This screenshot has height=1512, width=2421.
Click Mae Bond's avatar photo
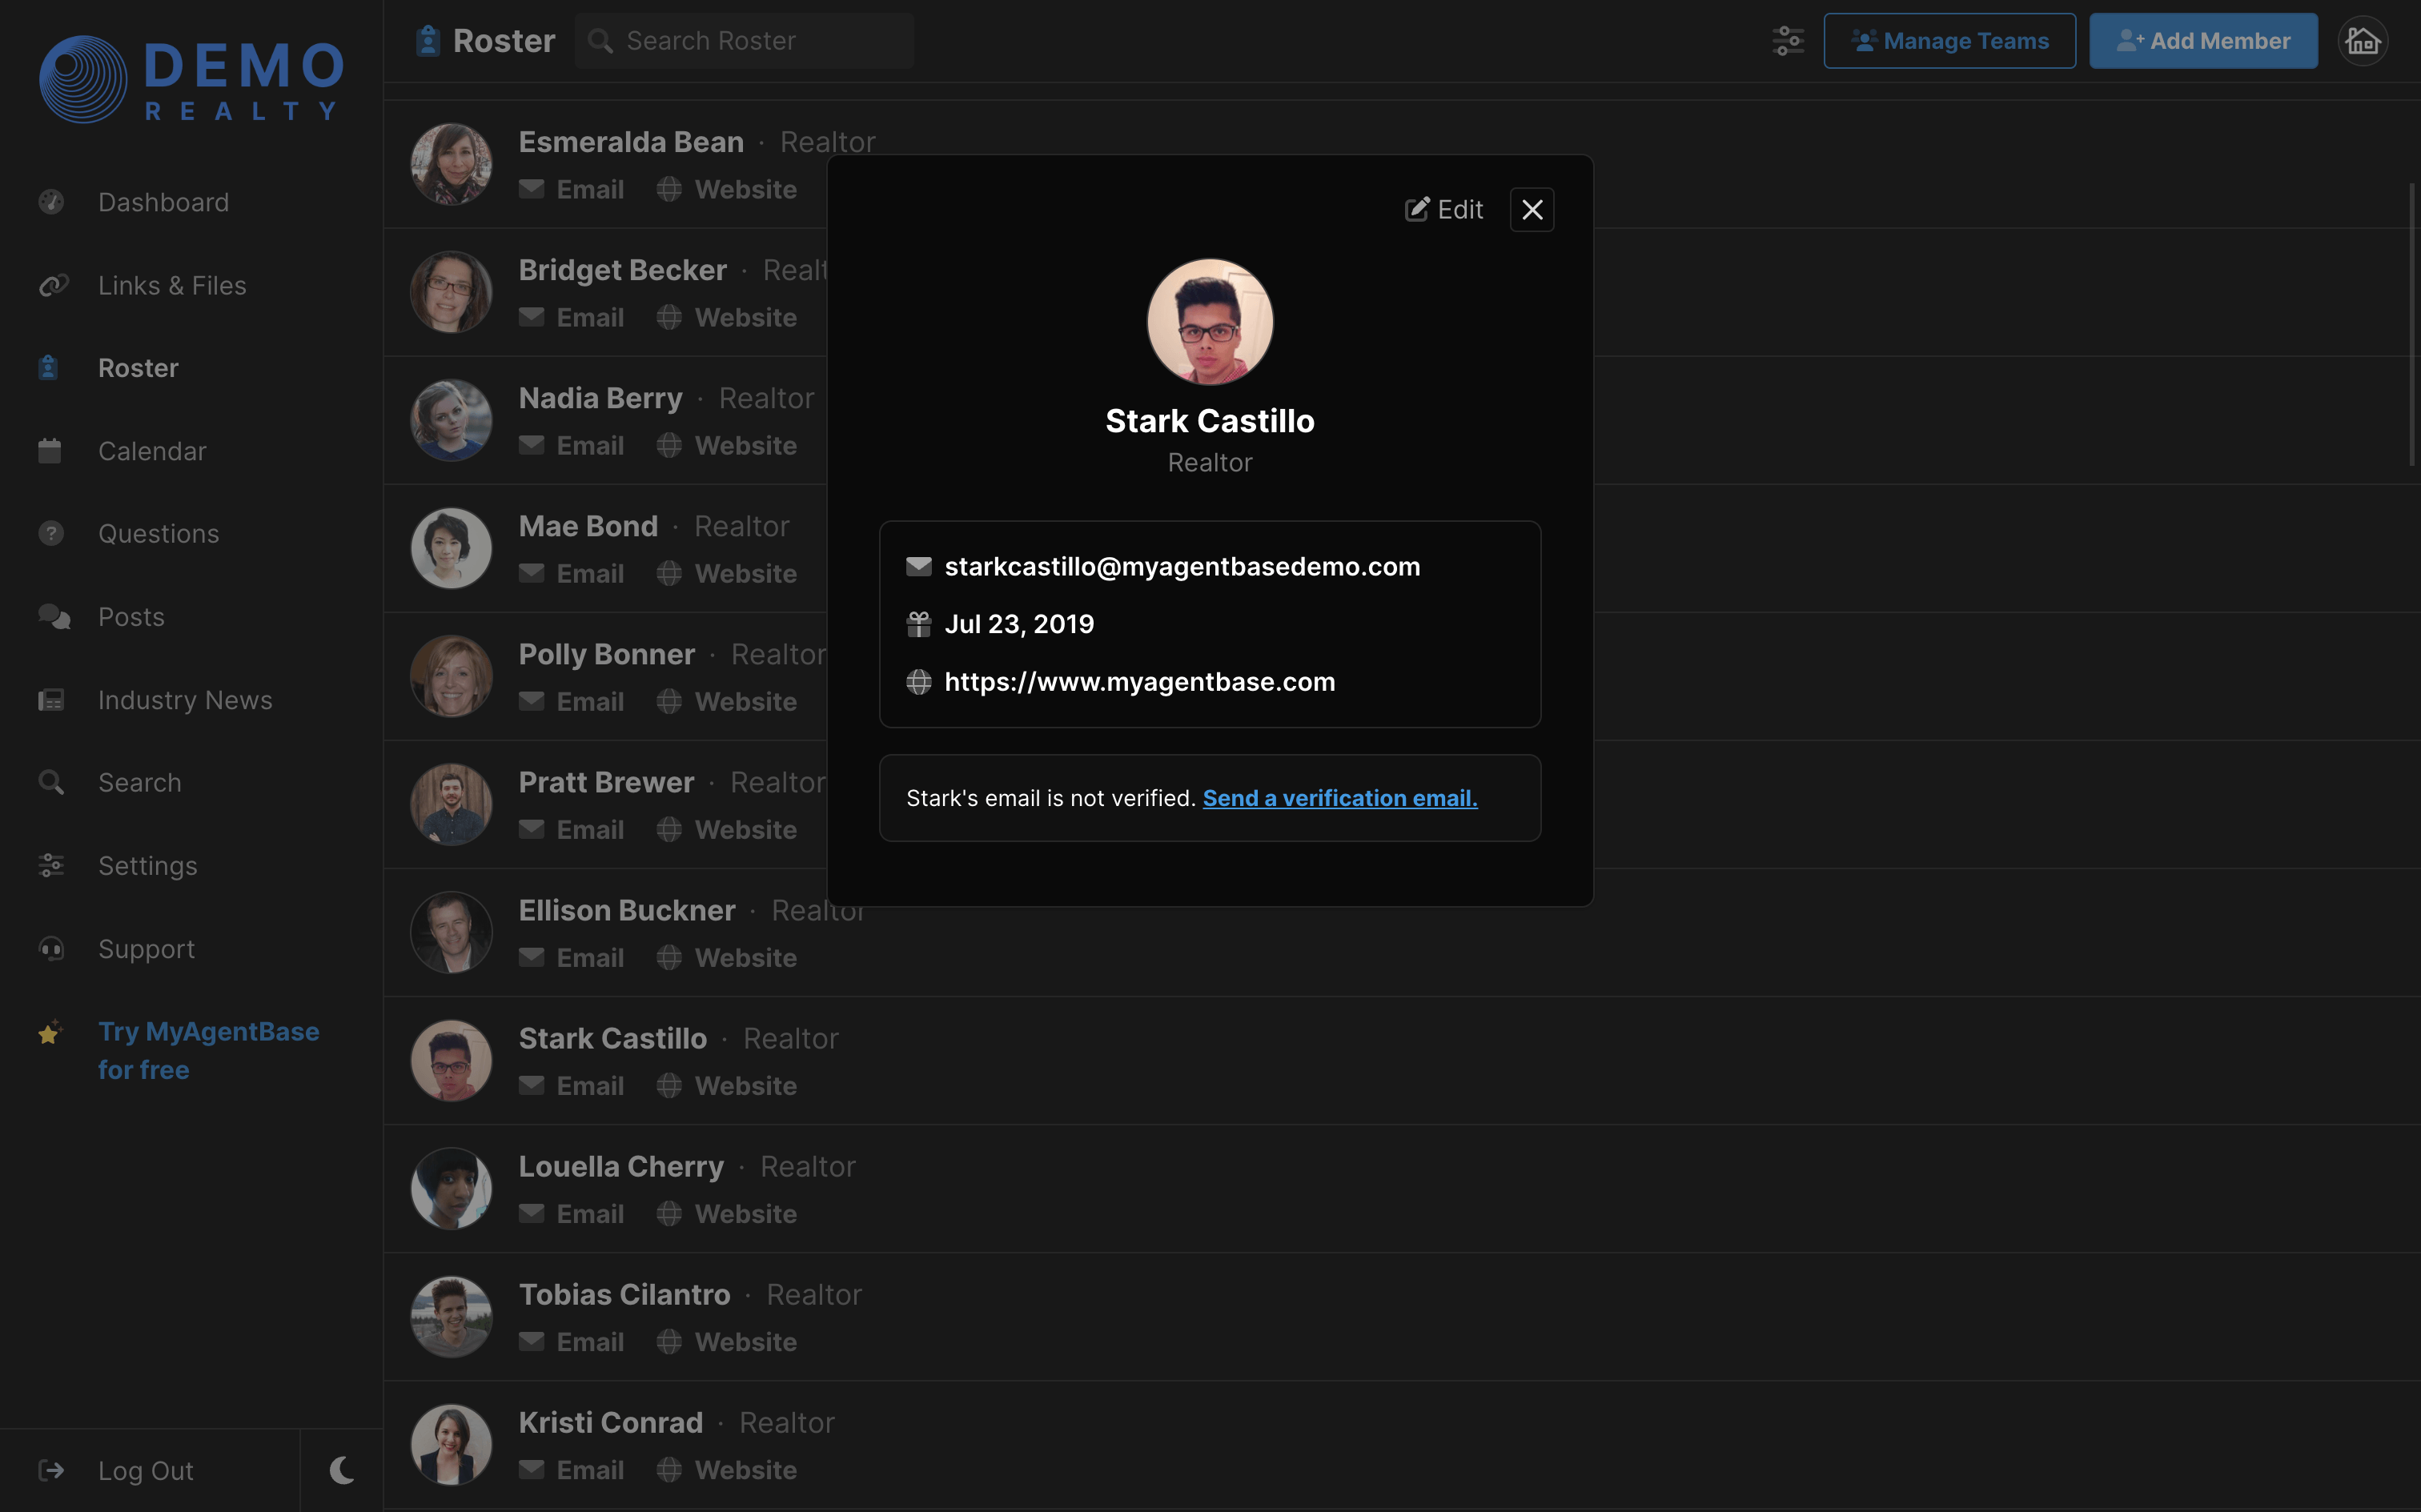451,548
